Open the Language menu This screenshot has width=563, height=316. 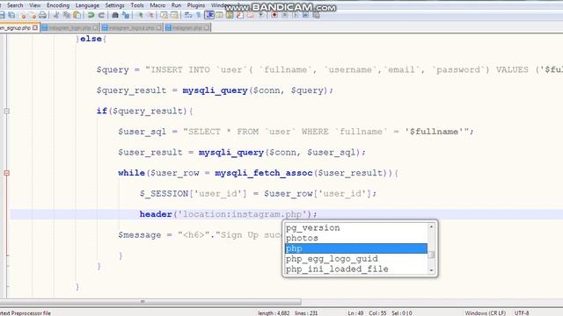pyautogui.click(x=87, y=5)
